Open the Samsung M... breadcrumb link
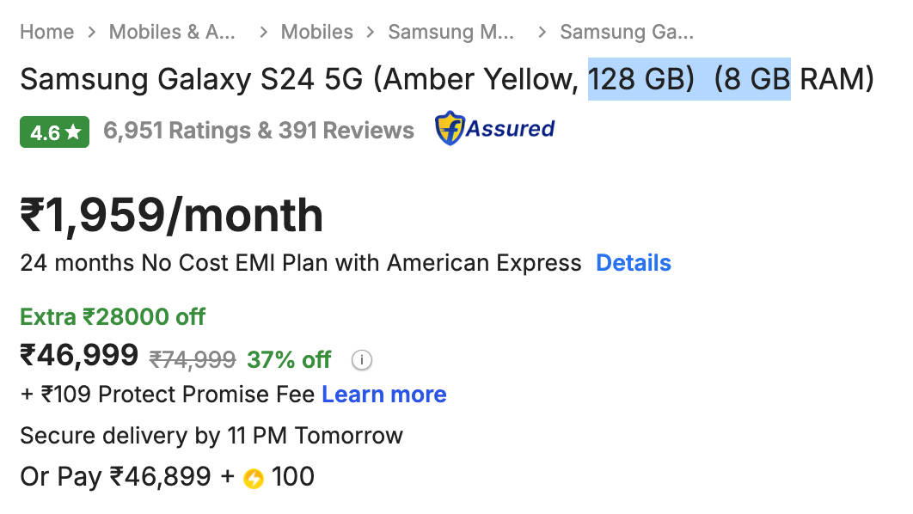 (451, 33)
